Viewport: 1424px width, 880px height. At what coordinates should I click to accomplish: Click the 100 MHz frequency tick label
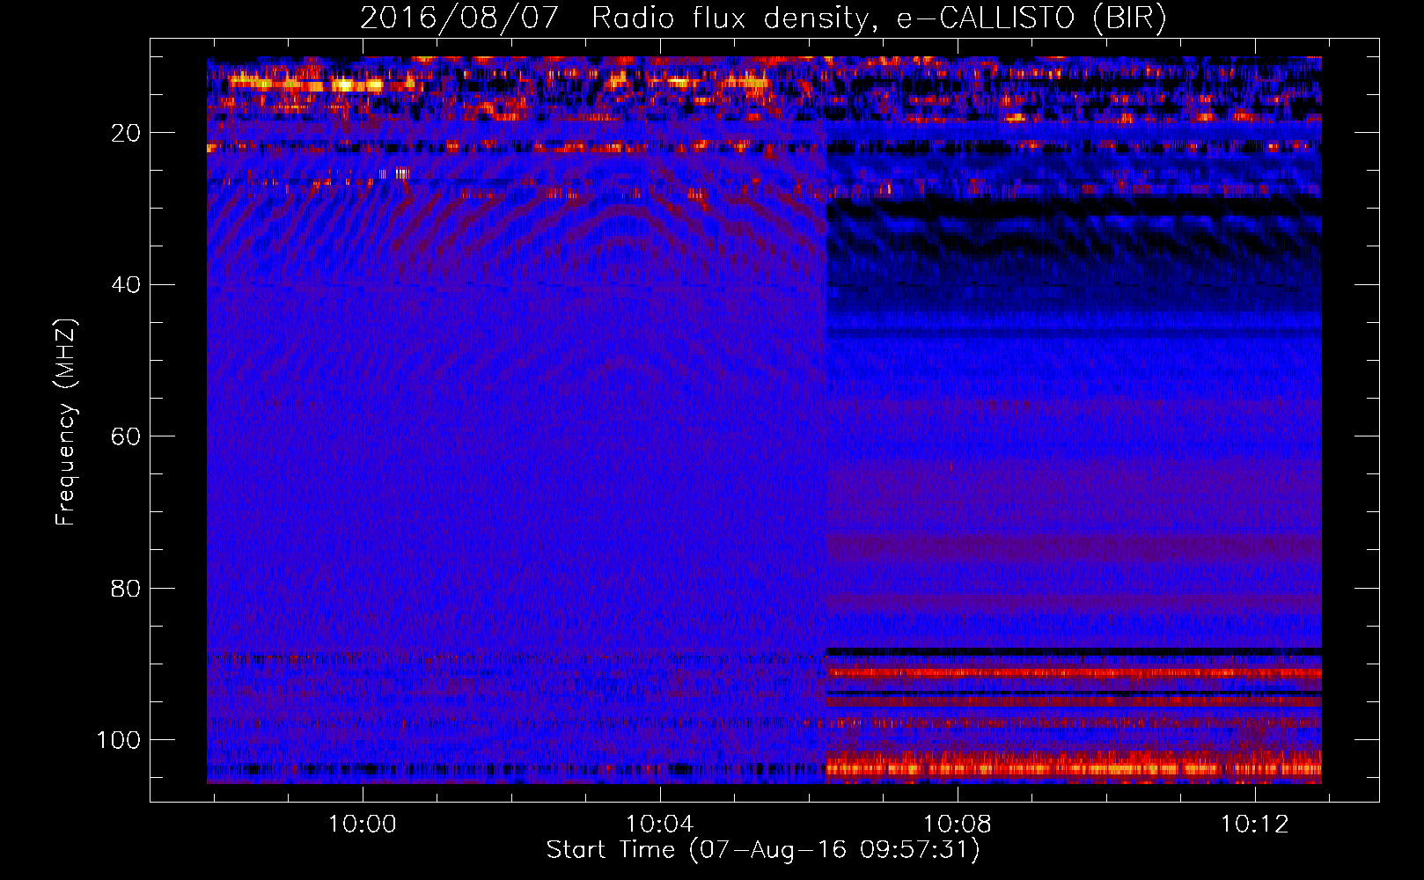[119, 740]
